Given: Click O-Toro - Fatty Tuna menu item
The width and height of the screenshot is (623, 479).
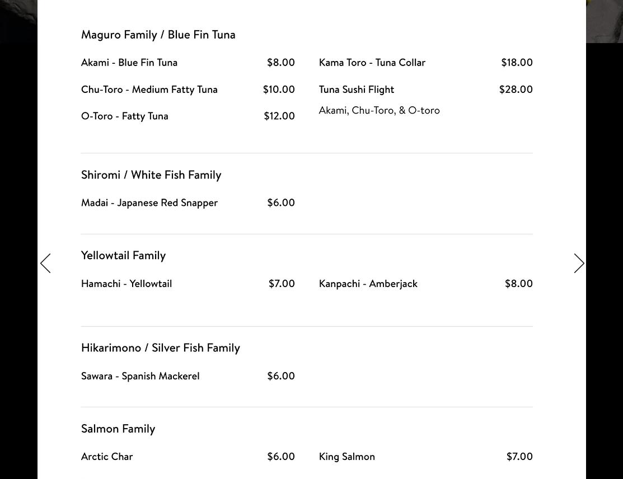Looking at the screenshot, I should tap(125, 116).
